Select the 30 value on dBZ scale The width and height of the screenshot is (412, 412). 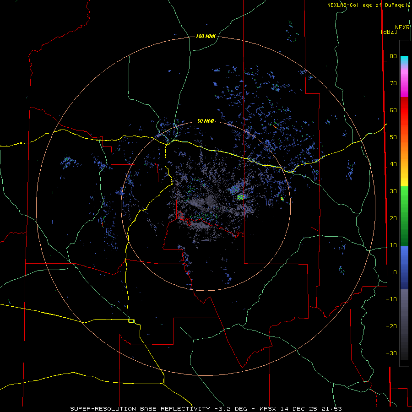pos(393,191)
